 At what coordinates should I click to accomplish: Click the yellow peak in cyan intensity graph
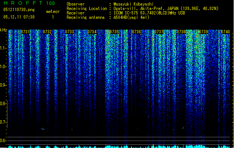(153, 146)
